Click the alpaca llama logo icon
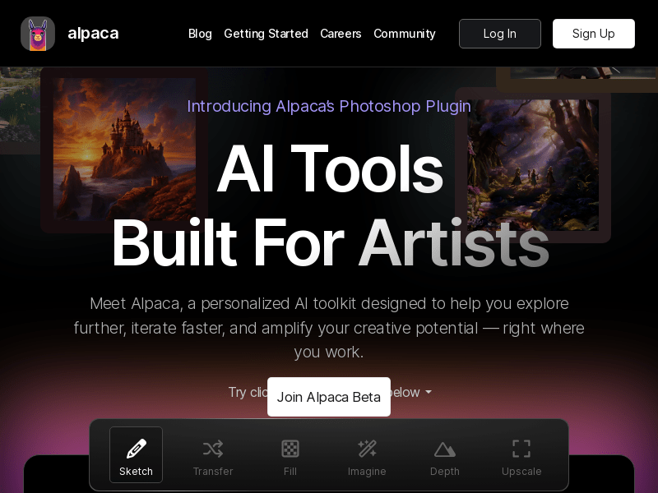This screenshot has width=658, height=493. [38, 34]
